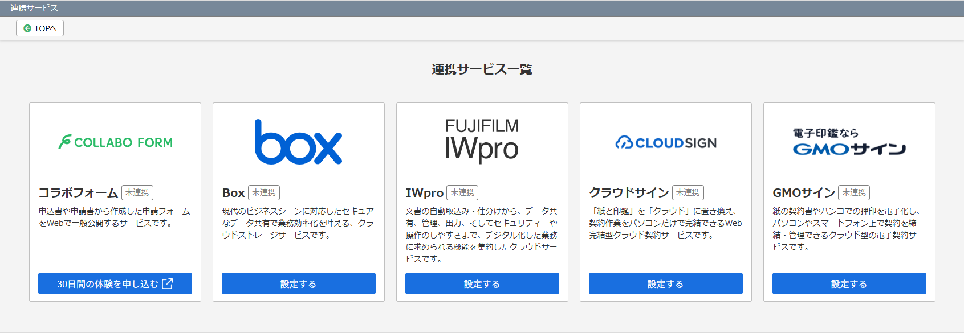Click the GMOサイン description starting 紙の契約書やハンコ
Image resolution: width=964 pixels, height=333 pixels.
[849, 229]
